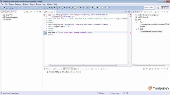Minimize the Project Explorer panel
The image size is (170, 95).
point(37,12)
